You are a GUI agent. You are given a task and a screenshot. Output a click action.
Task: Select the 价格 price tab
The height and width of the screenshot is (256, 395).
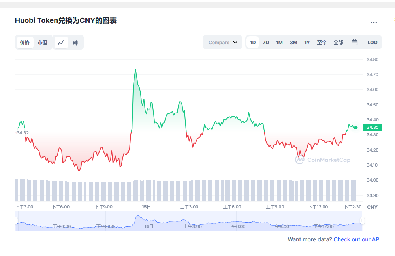click(25, 43)
